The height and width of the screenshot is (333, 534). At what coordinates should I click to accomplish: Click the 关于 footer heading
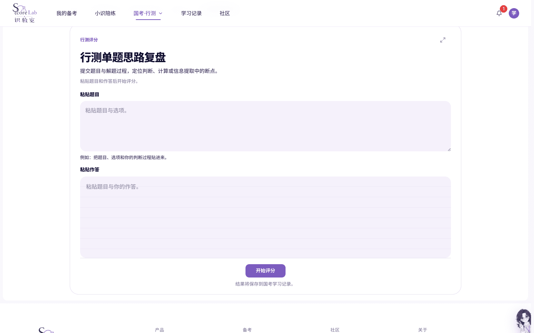pos(423,330)
